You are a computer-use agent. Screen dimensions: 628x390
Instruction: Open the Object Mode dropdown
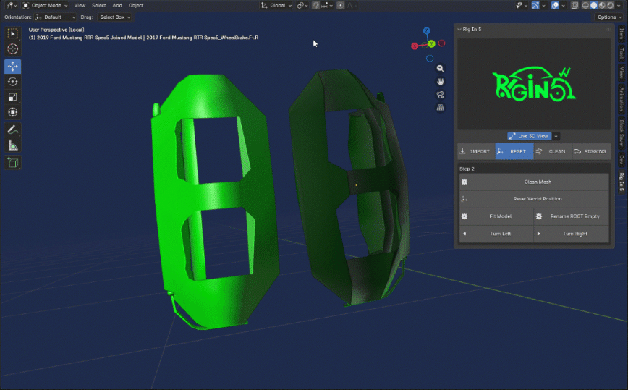pyautogui.click(x=46, y=5)
